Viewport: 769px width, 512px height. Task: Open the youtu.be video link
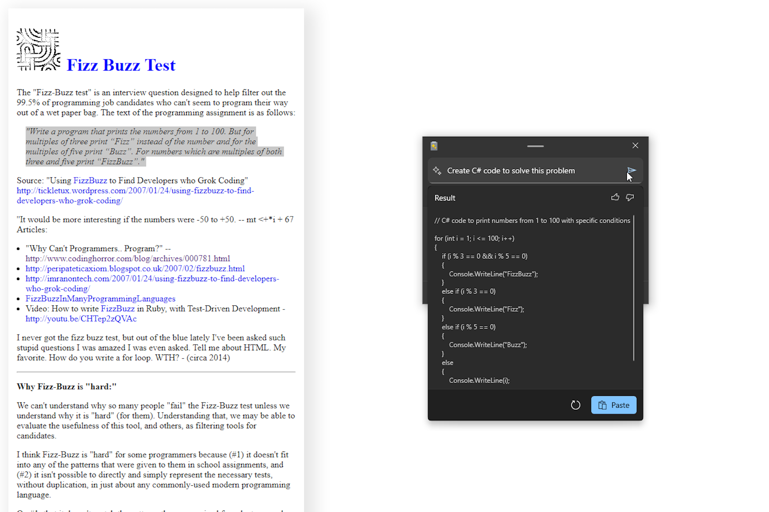[x=81, y=319]
